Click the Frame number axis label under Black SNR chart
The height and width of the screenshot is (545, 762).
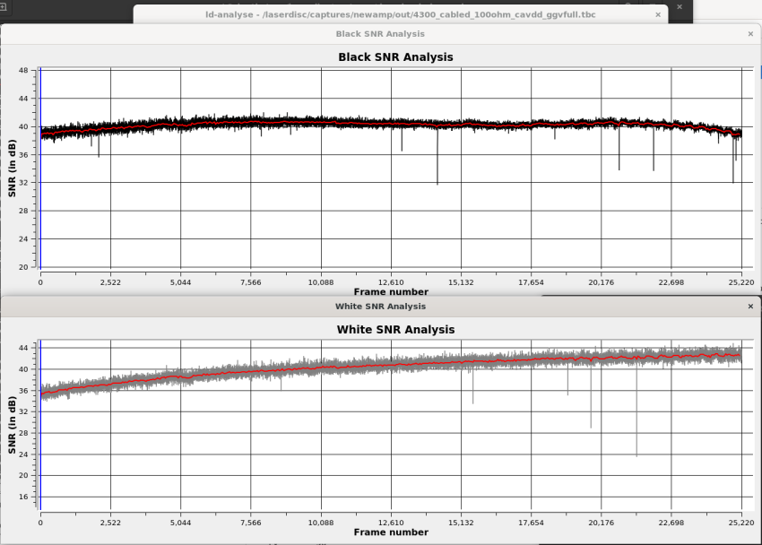tap(391, 291)
